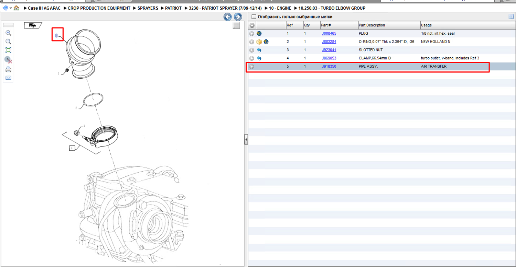Select boxed callout near the clamp drawing
Screen dimensions: 516x267
(x=72, y=148)
